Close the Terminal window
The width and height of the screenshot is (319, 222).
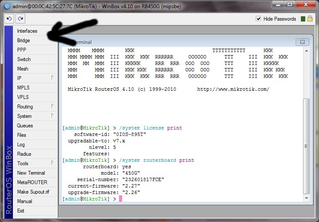[302, 42]
